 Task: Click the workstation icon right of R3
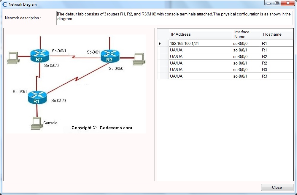pyautogui.click(x=138, y=59)
